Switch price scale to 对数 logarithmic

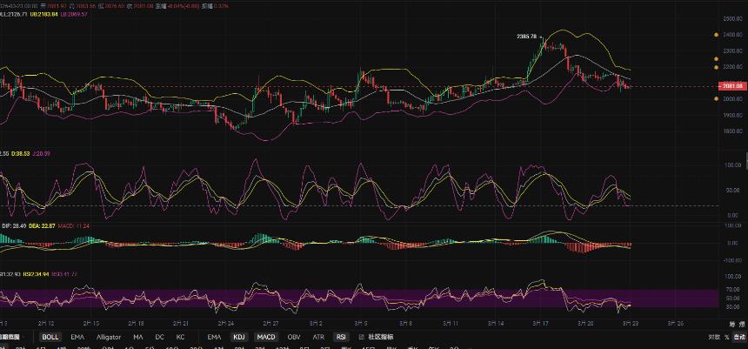[714, 337]
